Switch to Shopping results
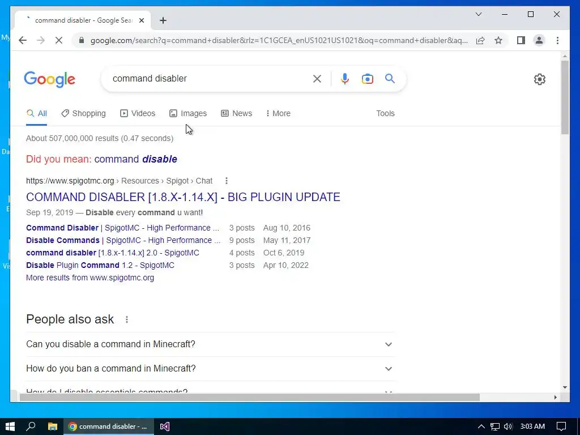 (x=84, y=113)
